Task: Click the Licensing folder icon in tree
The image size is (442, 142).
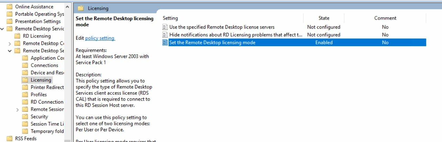Action: coord(25,80)
